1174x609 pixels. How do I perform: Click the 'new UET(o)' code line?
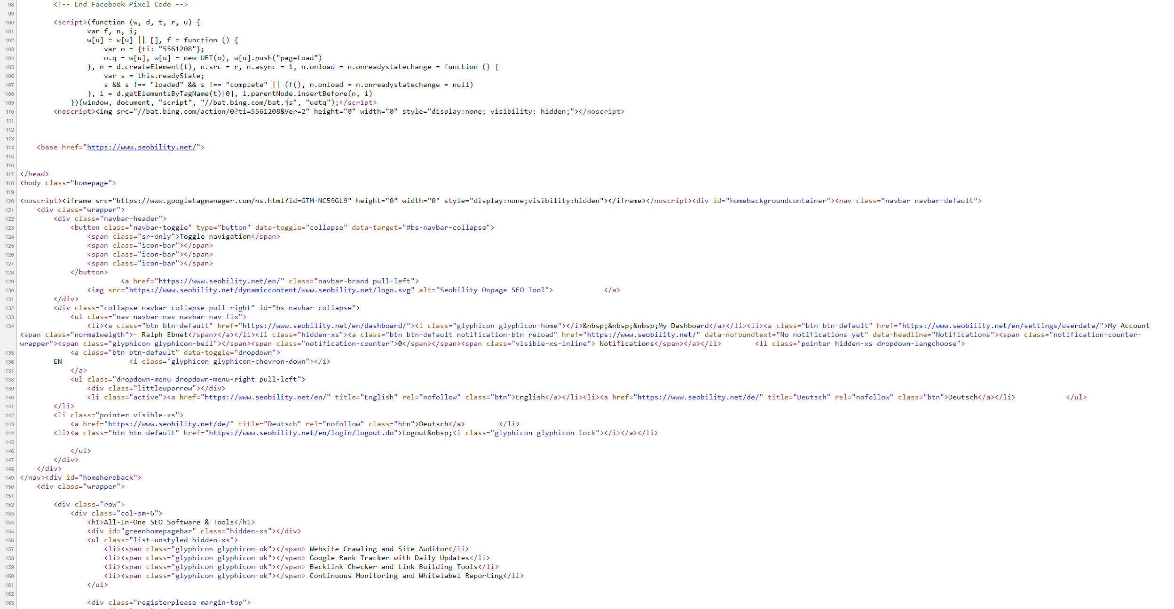pos(213,58)
